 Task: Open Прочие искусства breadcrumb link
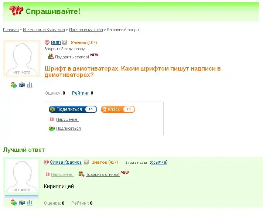tap(86, 30)
